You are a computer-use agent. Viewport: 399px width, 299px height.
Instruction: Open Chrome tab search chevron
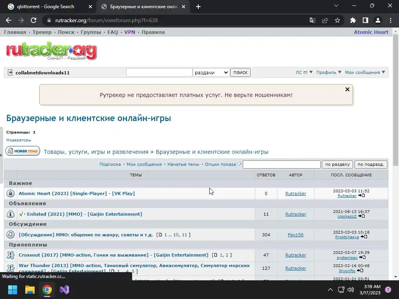click(336, 5)
